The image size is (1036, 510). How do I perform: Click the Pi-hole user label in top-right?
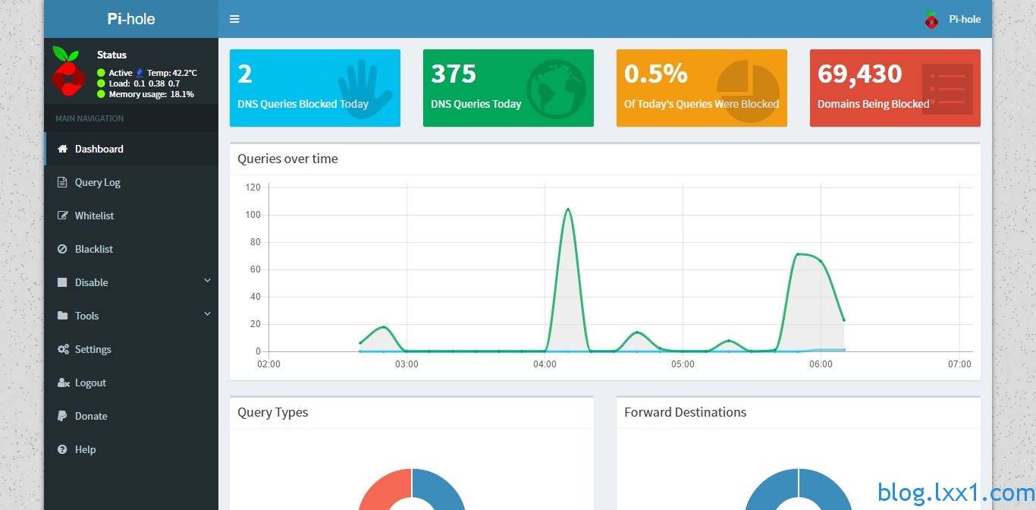(965, 19)
